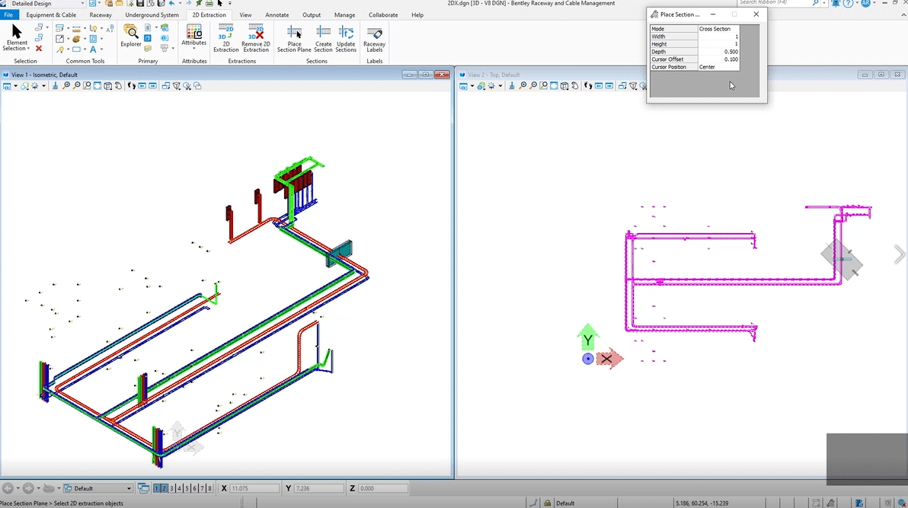The width and height of the screenshot is (908, 508).
Task: Open the File backstage menu
Action: click(x=8, y=14)
